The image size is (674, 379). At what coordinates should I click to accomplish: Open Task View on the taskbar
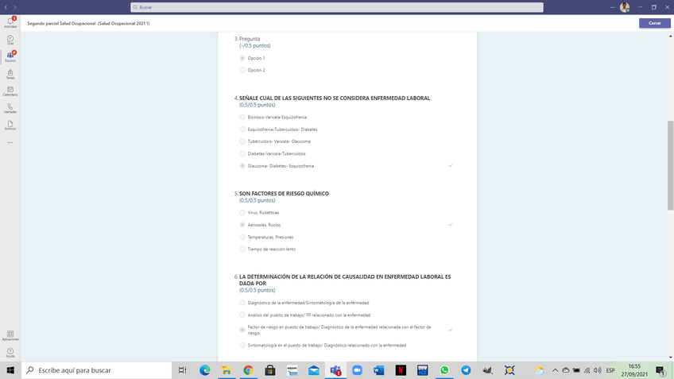(182, 370)
